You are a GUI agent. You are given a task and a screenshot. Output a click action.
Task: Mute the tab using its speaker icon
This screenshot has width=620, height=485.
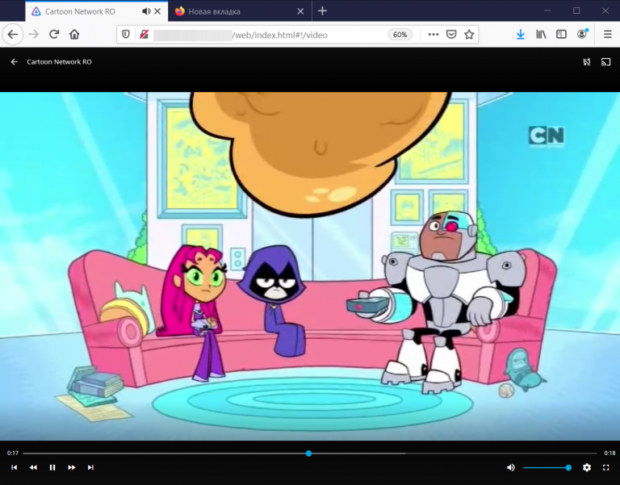coord(145,11)
